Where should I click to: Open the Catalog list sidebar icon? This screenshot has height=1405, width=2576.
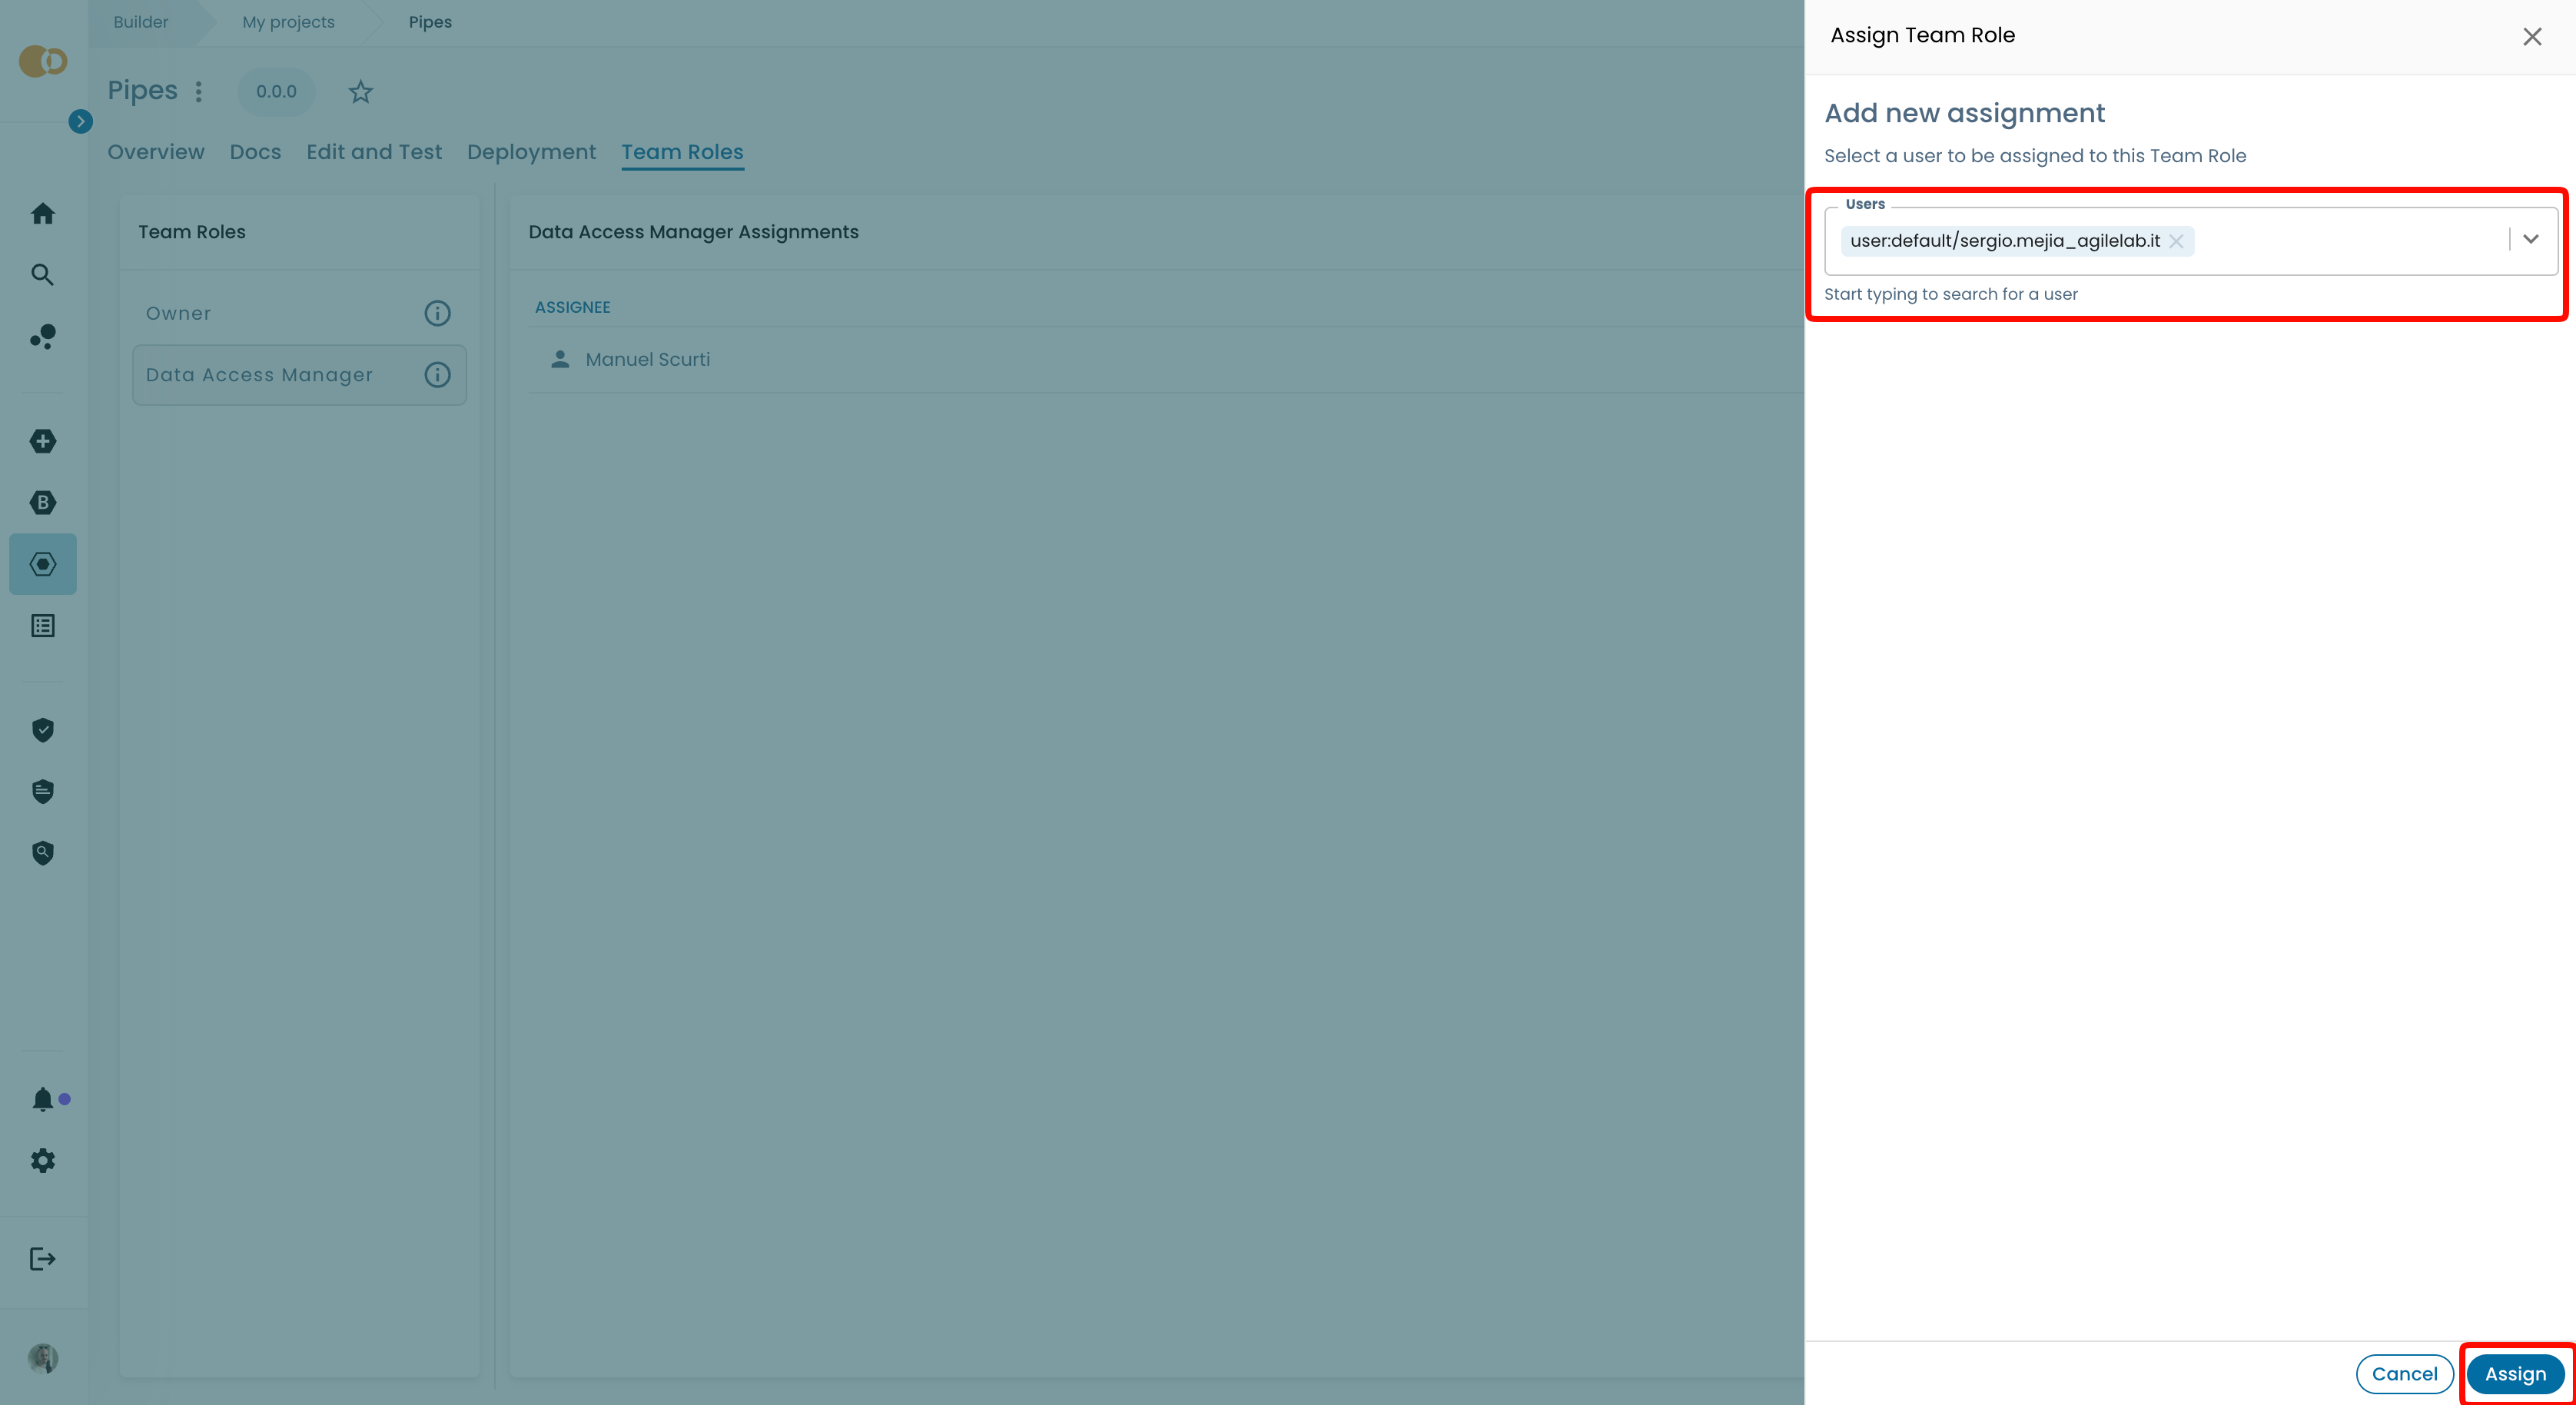tap(43, 625)
